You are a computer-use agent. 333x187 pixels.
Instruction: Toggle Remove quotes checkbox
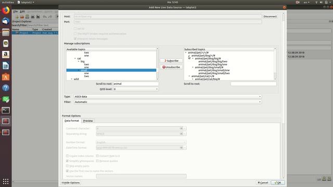coord(97,161)
